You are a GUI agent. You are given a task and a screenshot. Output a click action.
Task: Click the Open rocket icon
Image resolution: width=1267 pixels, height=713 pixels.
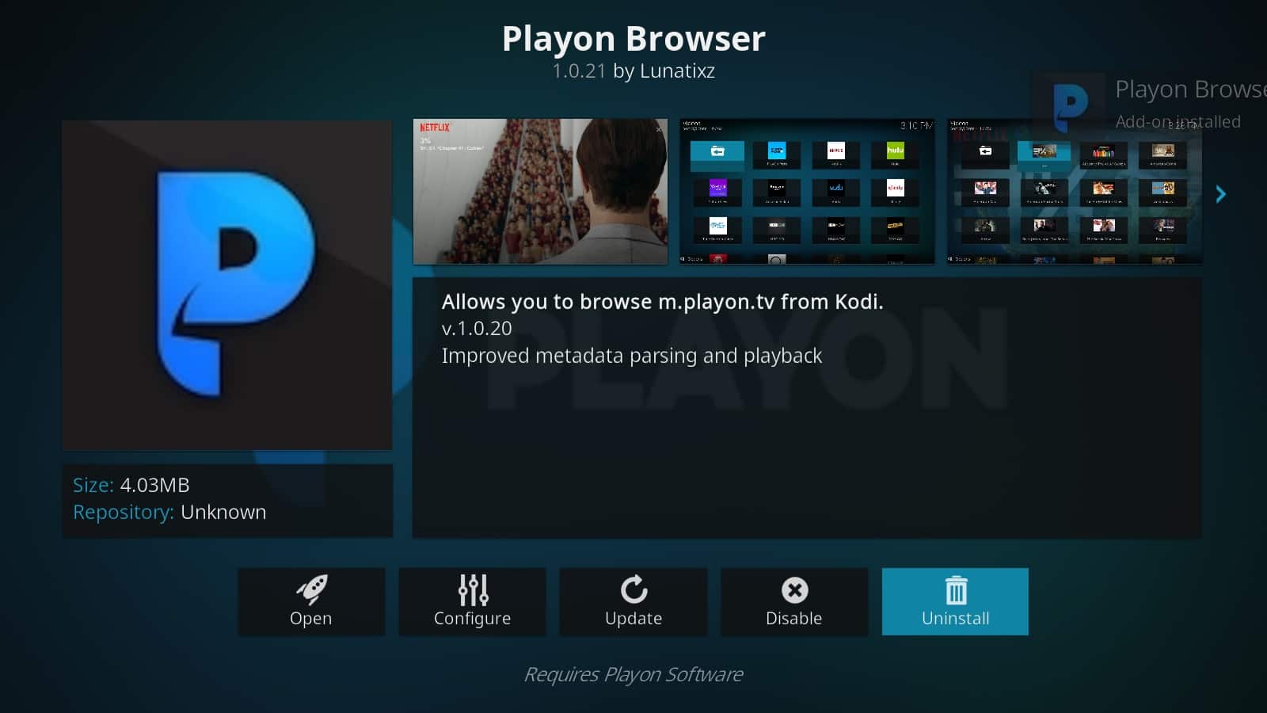click(311, 589)
